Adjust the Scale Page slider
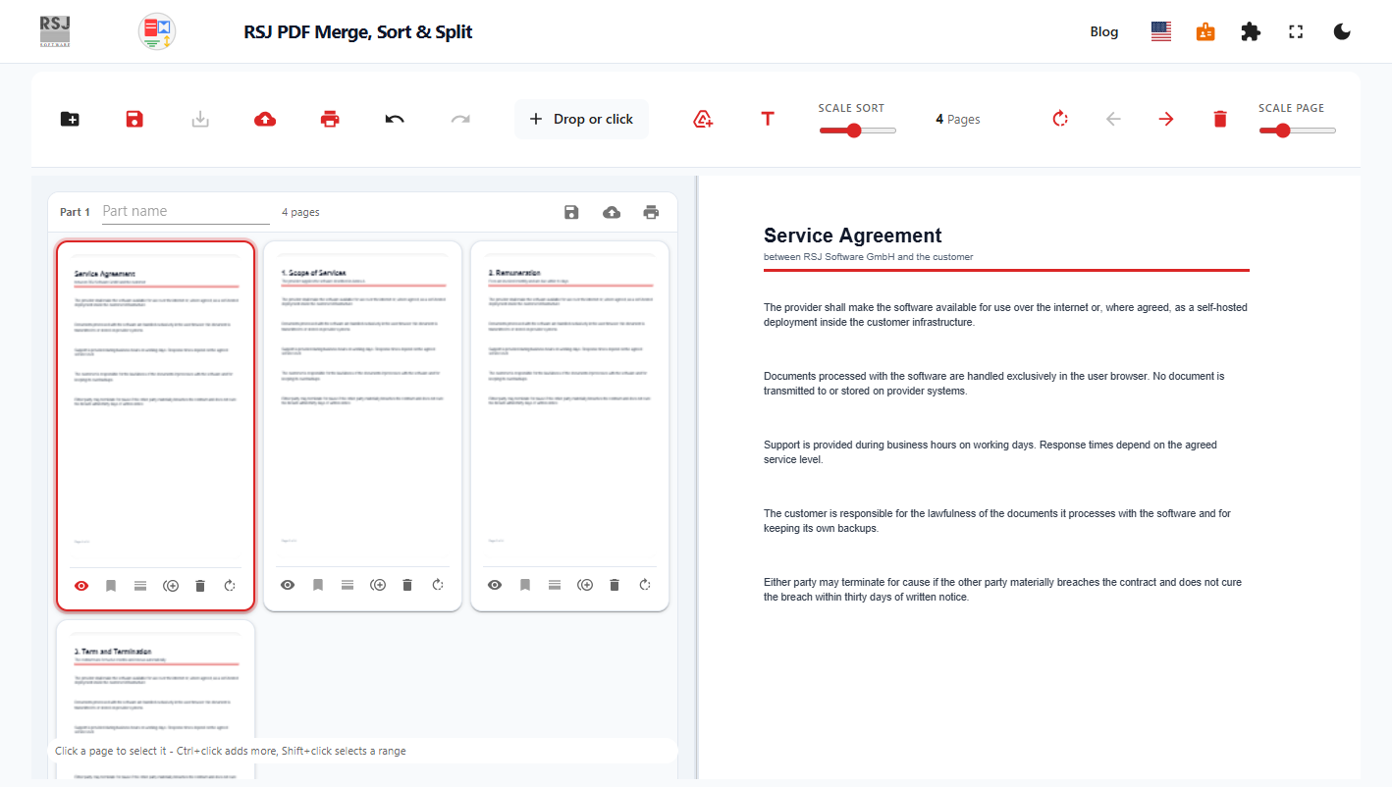Image resolution: width=1392 pixels, height=787 pixels. (x=1297, y=130)
